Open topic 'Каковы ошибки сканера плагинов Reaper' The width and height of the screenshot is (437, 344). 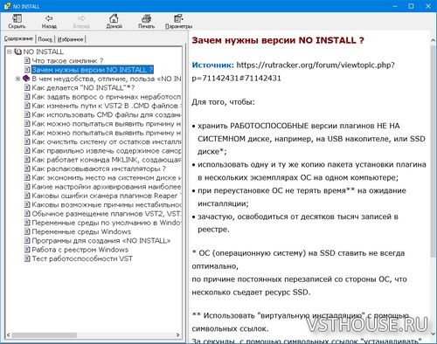(106, 196)
